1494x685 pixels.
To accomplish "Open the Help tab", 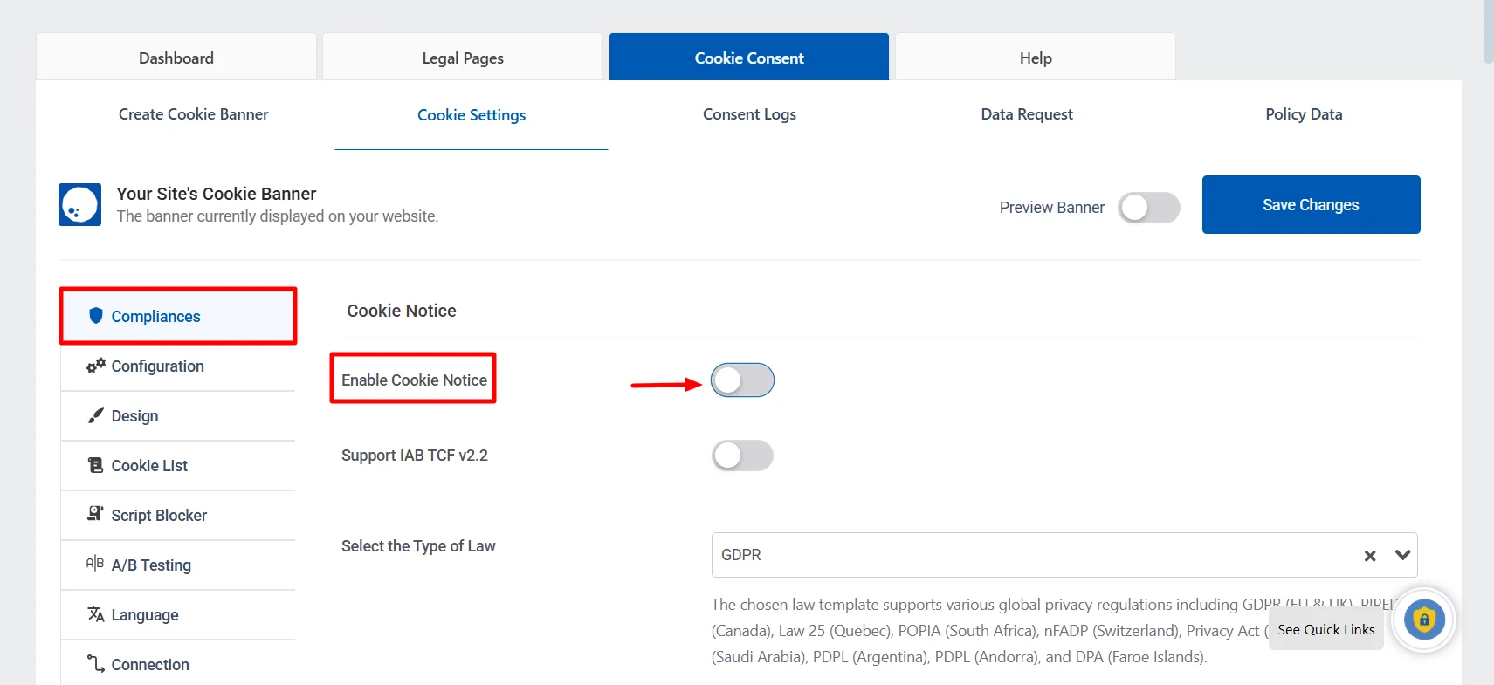I will click(x=1036, y=58).
